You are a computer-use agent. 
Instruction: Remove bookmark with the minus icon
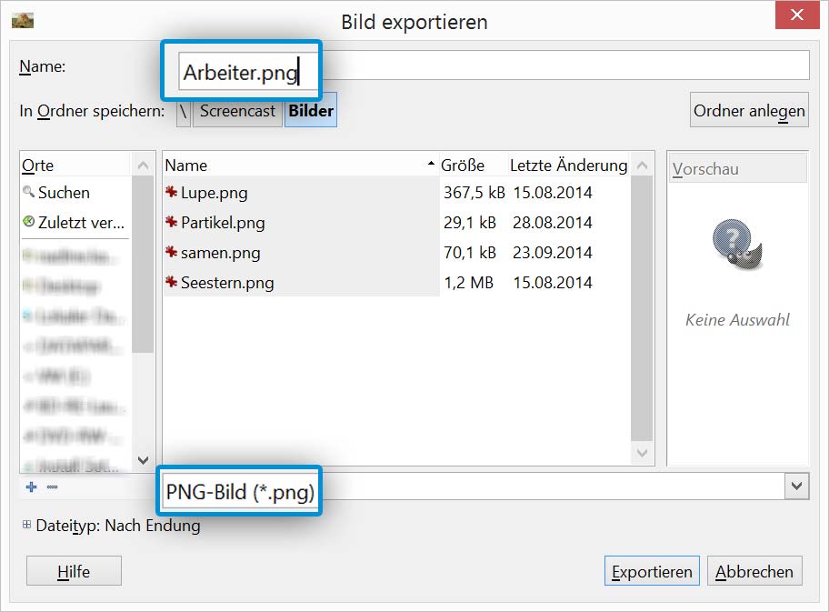(52, 487)
